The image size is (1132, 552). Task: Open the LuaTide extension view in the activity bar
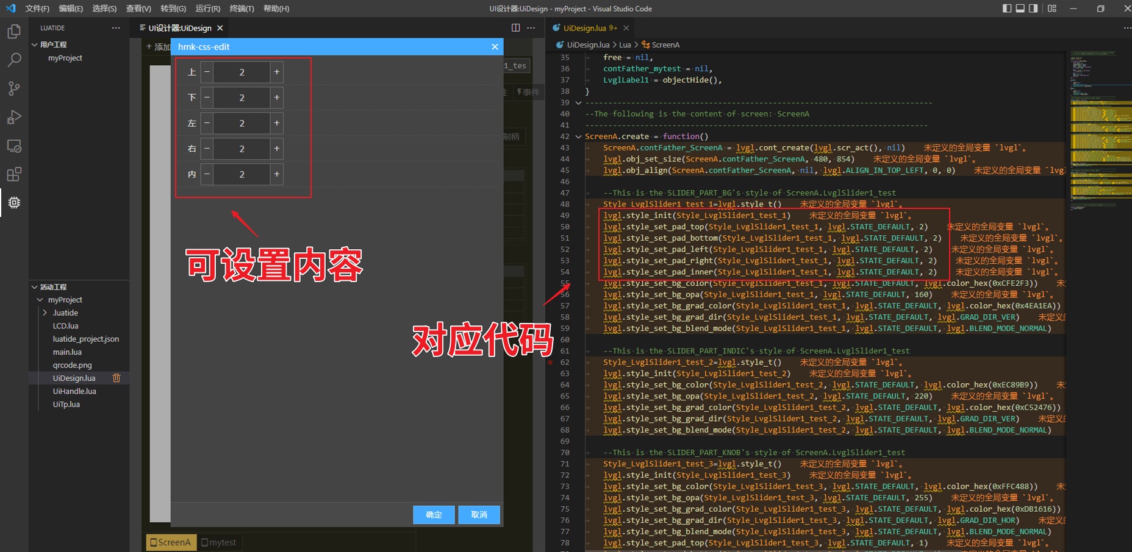pyautogui.click(x=13, y=203)
